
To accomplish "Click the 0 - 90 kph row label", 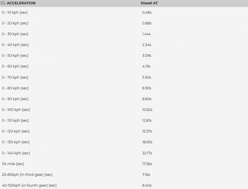I will [15, 99].
